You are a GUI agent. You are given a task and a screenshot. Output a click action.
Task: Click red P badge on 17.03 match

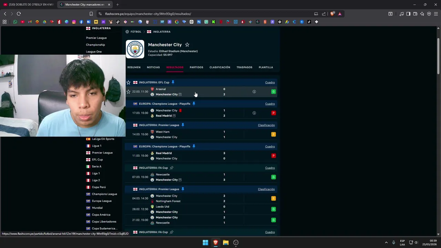274,113
